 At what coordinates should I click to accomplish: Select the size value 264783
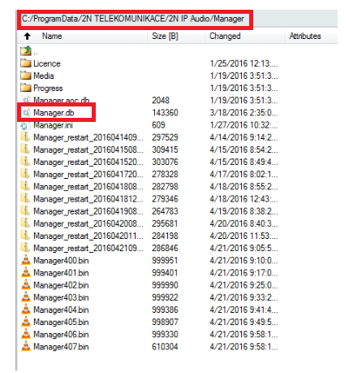click(x=165, y=211)
